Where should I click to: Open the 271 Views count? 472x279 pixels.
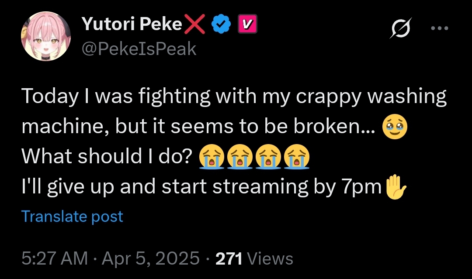254,258
